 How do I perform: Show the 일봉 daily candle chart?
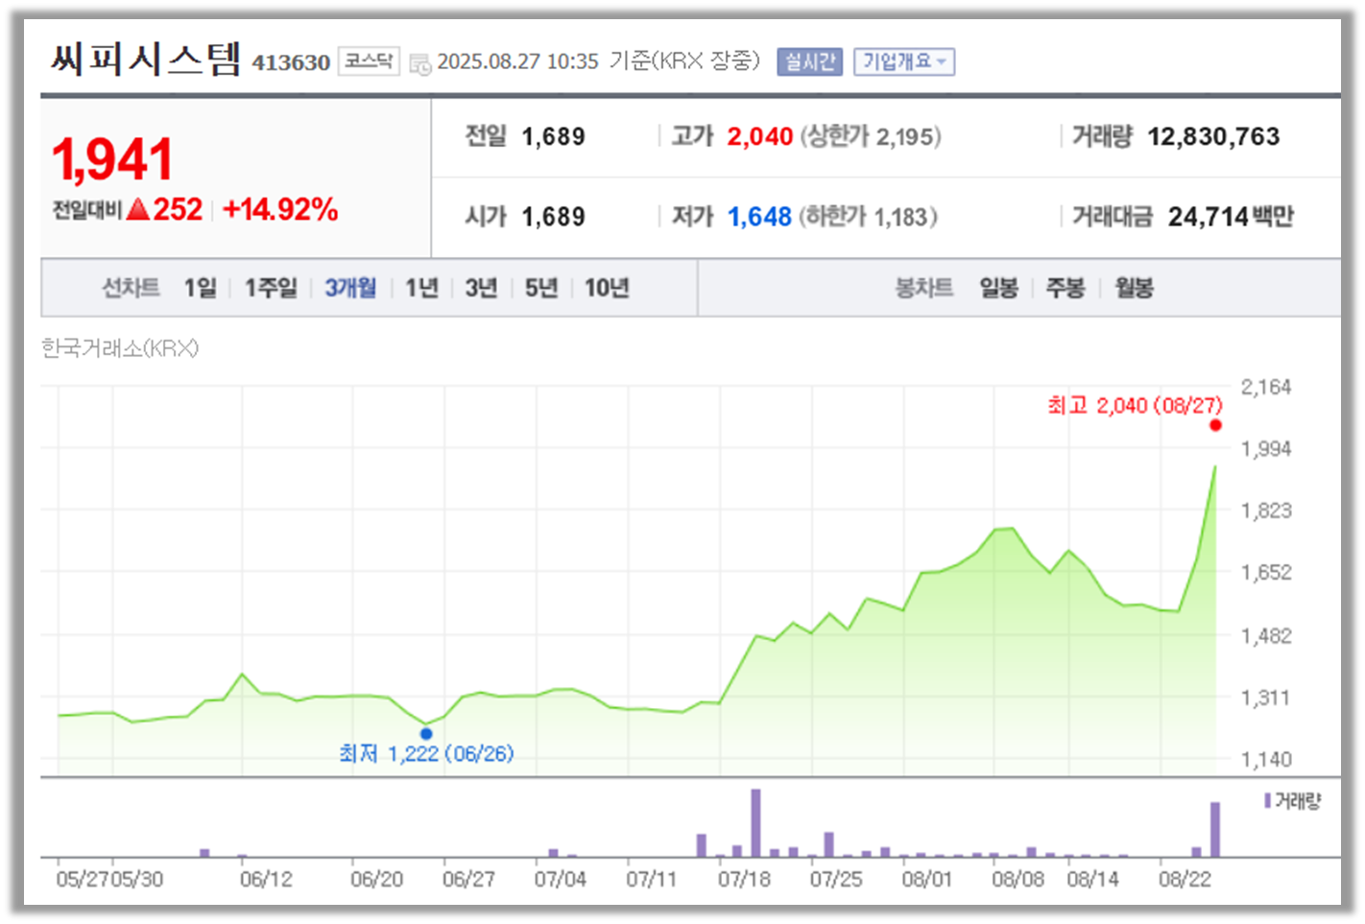[x=998, y=288]
